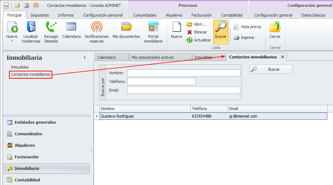
Task: Select Contactos inmobiliarios in the sidebar
Action: point(31,74)
